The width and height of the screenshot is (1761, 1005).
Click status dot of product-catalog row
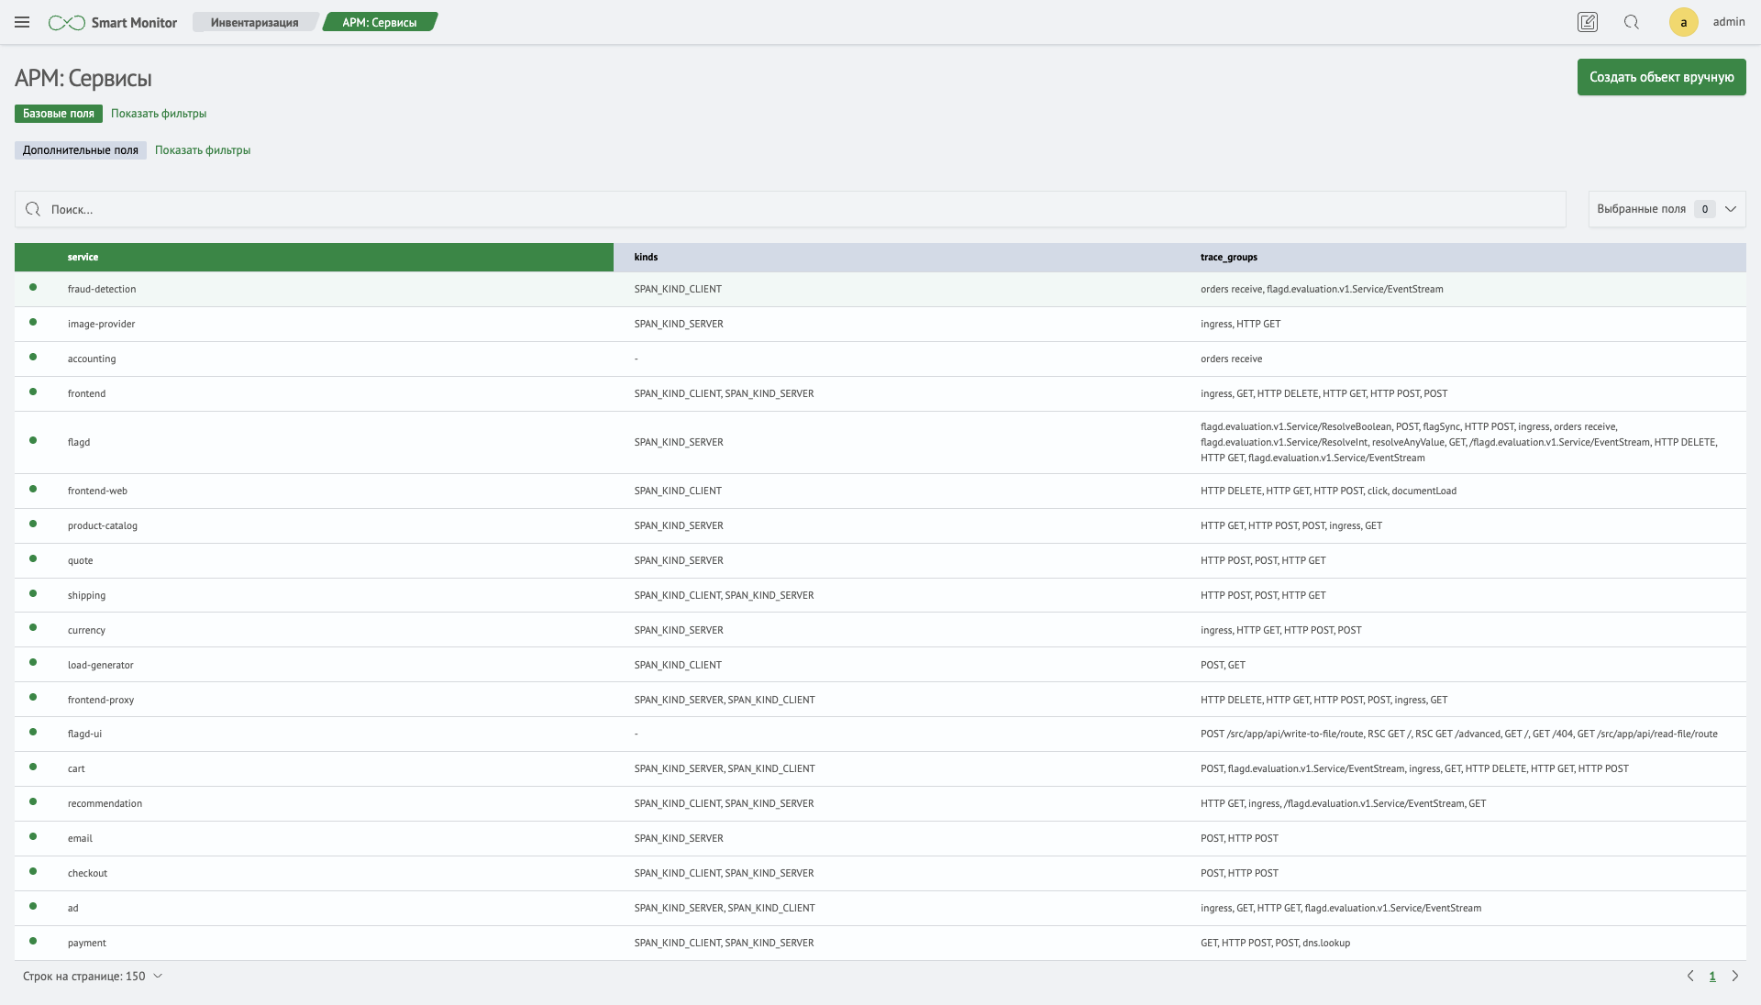pos(33,524)
